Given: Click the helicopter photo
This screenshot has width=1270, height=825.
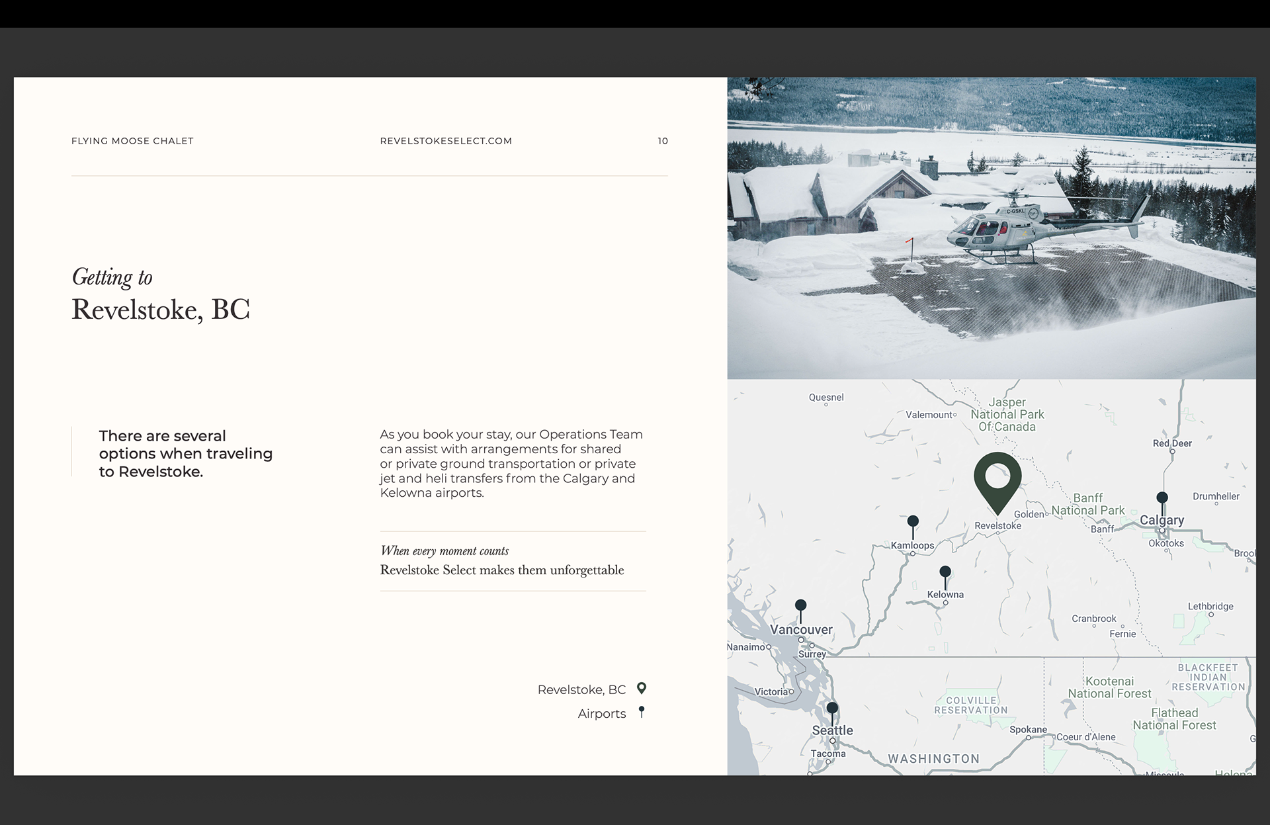Looking at the screenshot, I should click(x=991, y=228).
